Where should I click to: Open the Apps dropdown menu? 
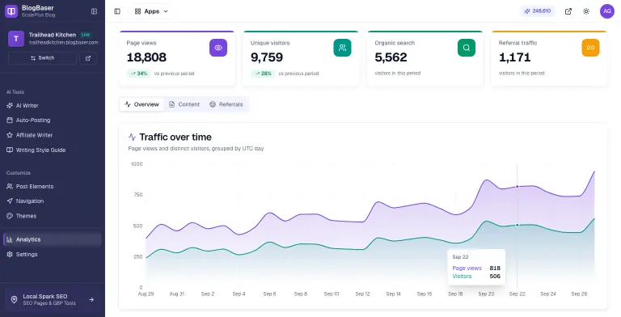(x=151, y=11)
